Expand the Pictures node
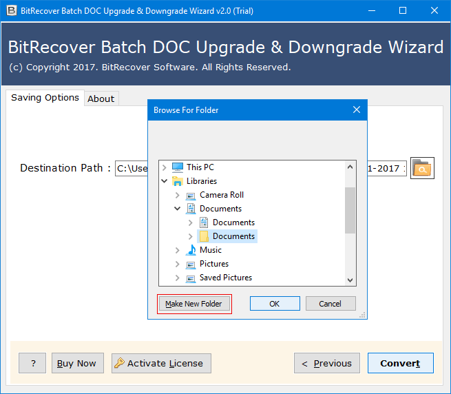This screenshot has height=394, width=451. 177,264
